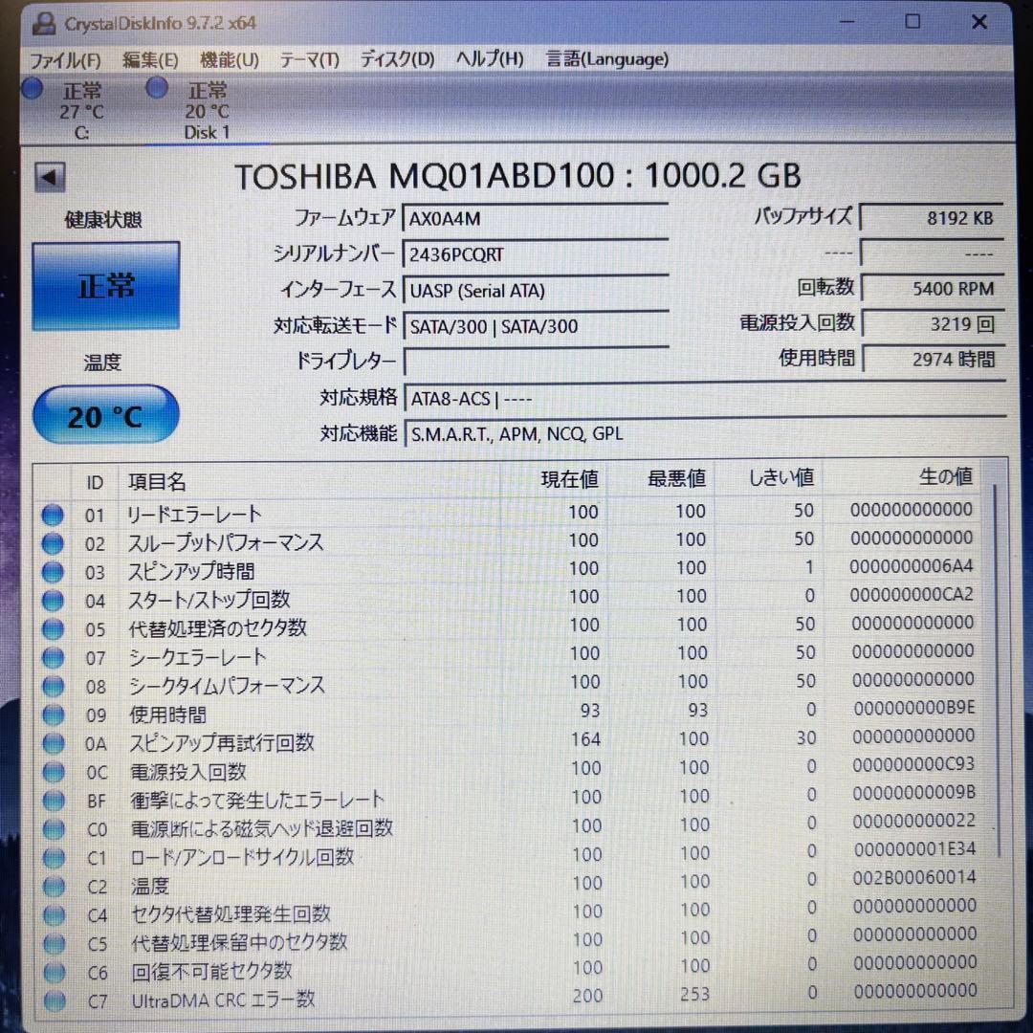Click status dot for 03 スピンアップ時間

(53, 572)
